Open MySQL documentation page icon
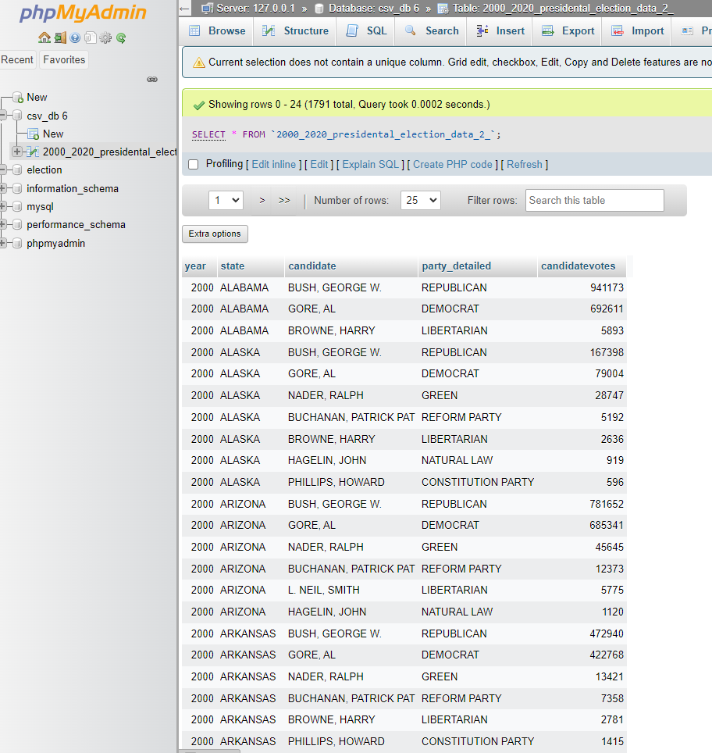Viewport: 712px width, 753px height. coord(90,38)
